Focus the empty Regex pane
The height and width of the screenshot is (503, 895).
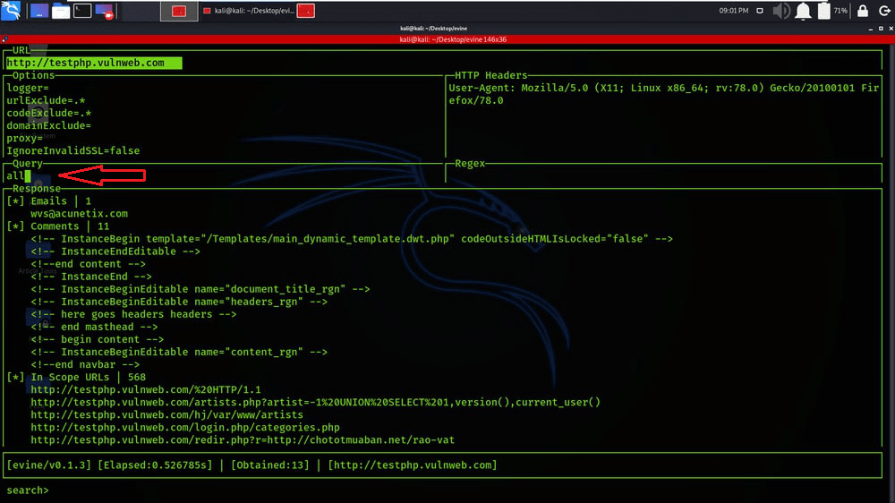pos(664,175)
